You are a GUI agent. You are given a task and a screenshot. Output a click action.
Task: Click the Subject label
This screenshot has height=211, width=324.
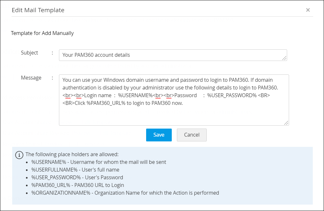[x=29, y=53]
